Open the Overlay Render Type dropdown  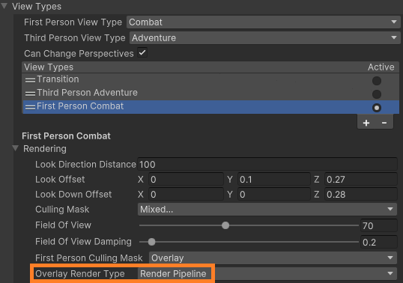267,274
